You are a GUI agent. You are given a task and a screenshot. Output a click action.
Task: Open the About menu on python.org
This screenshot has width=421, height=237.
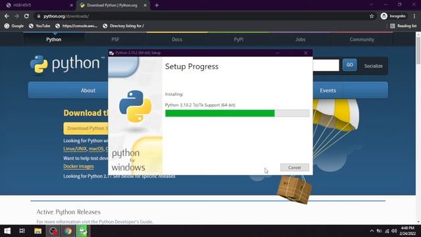(88, 90)
